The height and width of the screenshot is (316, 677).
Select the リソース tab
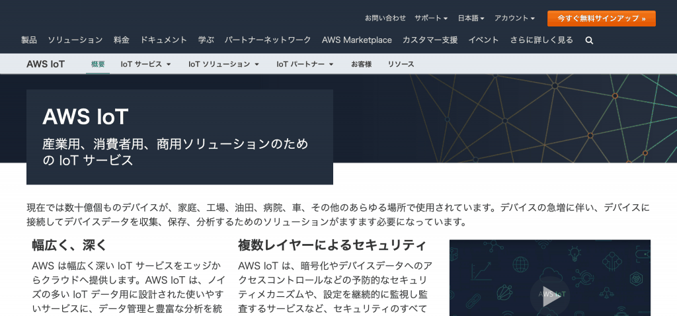click(401, 64)
